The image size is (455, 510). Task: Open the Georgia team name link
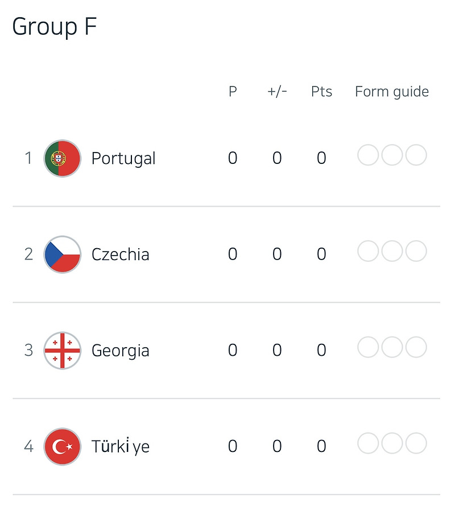pyautogui.click(x=120, y=351)
